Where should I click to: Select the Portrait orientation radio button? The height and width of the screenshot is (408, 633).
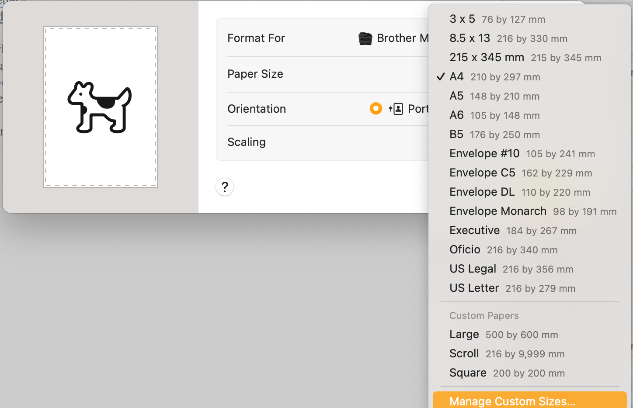376,108
